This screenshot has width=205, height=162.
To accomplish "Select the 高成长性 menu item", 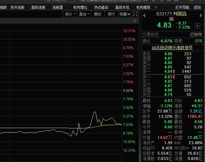I will click(122, 7).
